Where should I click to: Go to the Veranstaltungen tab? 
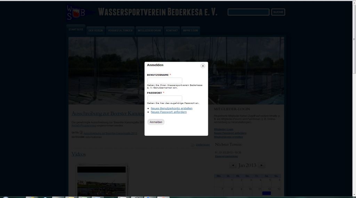point(120,30)
